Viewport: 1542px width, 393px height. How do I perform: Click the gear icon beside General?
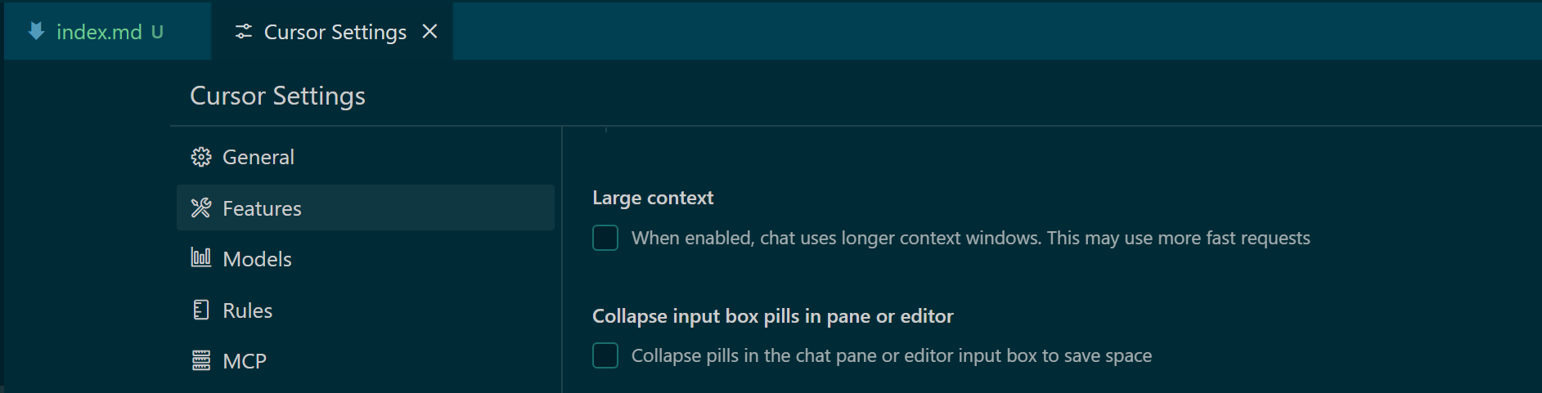(201, 157)
